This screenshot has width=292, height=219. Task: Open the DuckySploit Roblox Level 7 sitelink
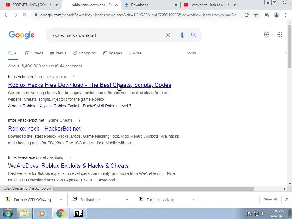click(x=109, y=106)
